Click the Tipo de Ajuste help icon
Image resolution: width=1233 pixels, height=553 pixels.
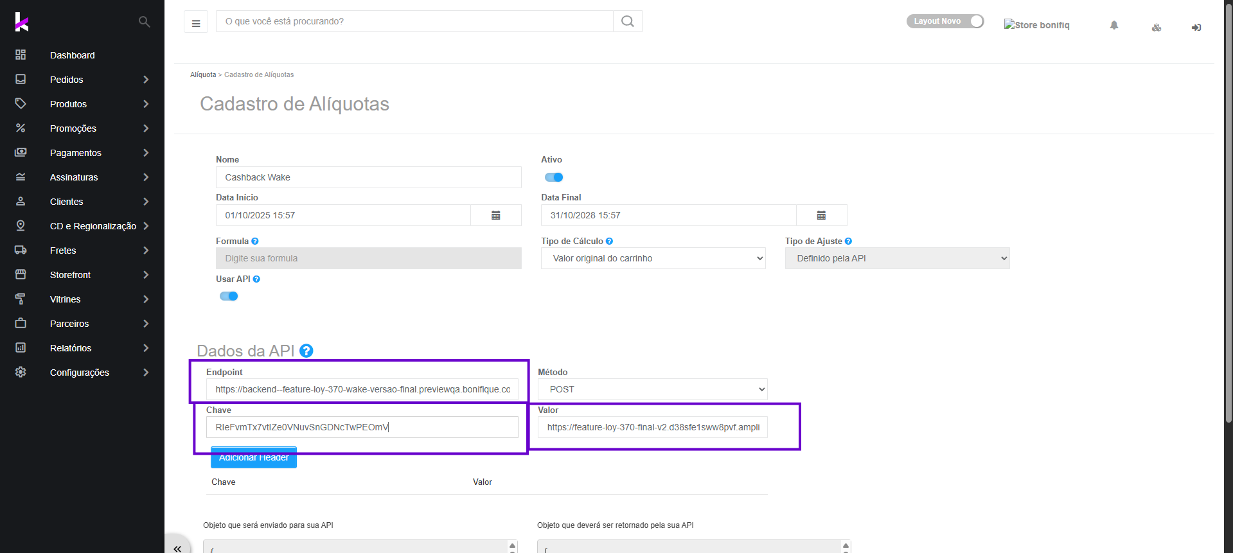click(x=848, y=241)
